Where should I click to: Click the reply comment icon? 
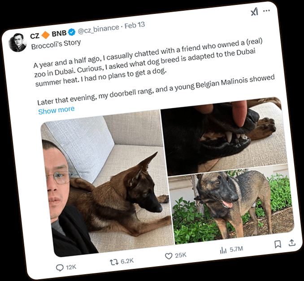[x=60, y=267]
